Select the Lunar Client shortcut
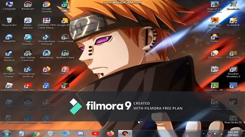The width and height of the screenshot is (245, 137). pyautogui.click(x=65, y=38)
